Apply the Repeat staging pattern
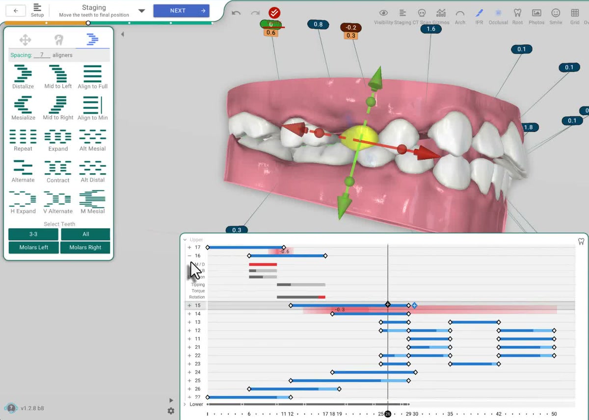The image size is (589, 420). 23,140
